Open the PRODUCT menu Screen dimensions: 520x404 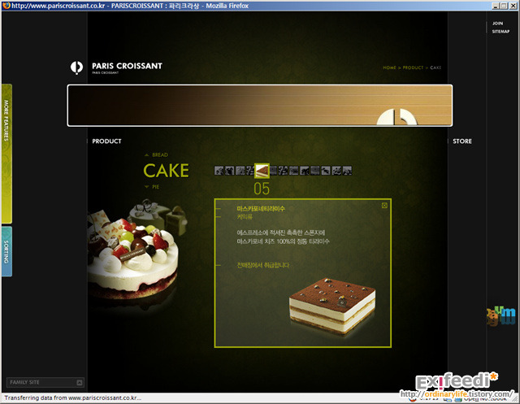click(106, 141)
